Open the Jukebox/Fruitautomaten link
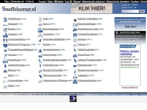 pyautogui.click(x=90, y=60)
